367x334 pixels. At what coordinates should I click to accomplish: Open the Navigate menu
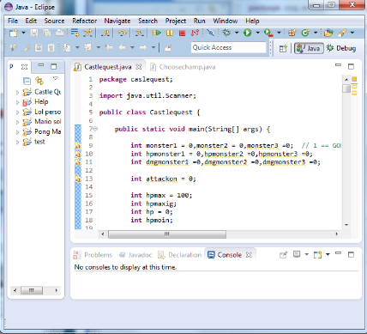(x=117, y=21)
